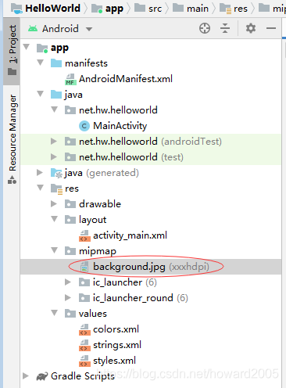
Task: Open the Resource Manager side tab
Action: coord(13,139)
